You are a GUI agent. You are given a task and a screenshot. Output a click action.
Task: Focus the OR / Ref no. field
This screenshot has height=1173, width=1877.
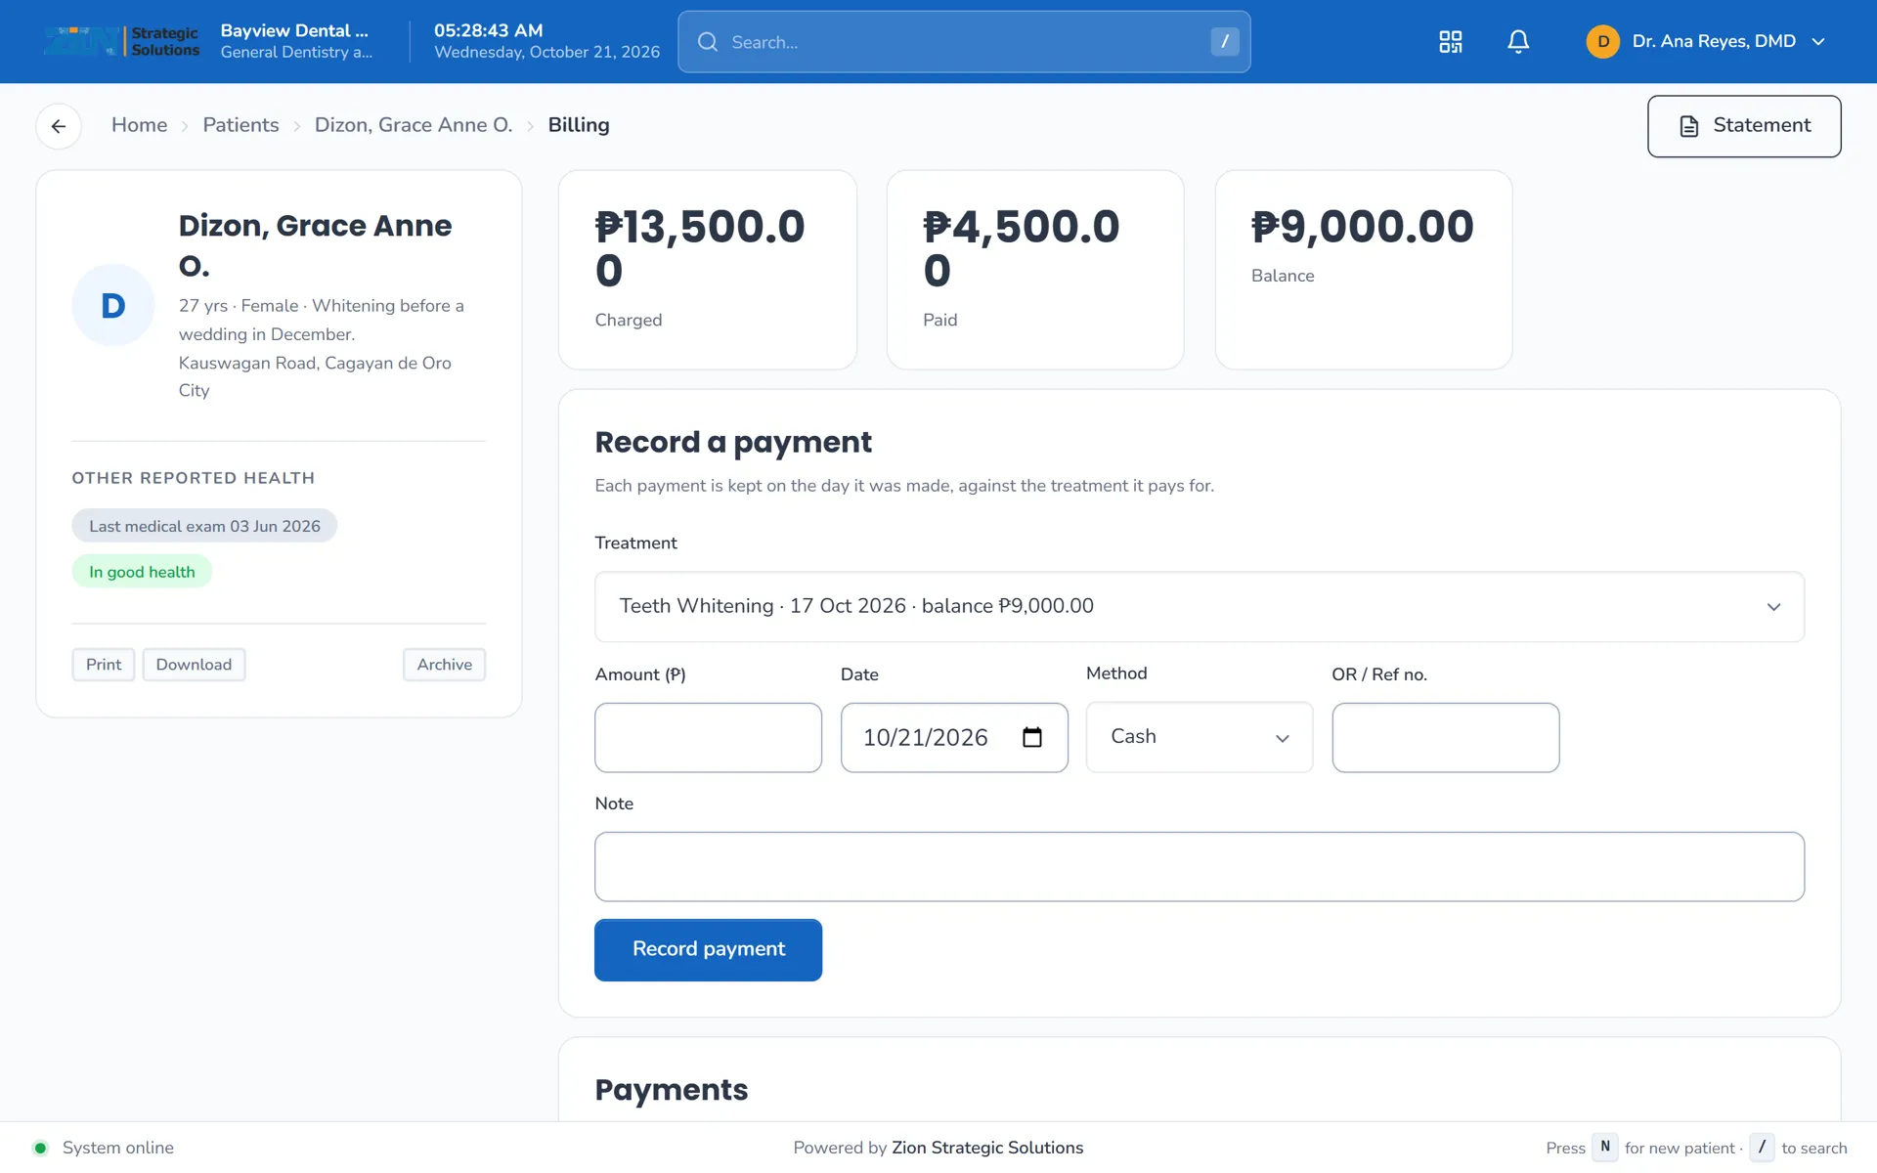1445,737
